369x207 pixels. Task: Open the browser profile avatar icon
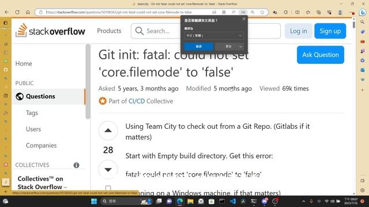[340, 12]
